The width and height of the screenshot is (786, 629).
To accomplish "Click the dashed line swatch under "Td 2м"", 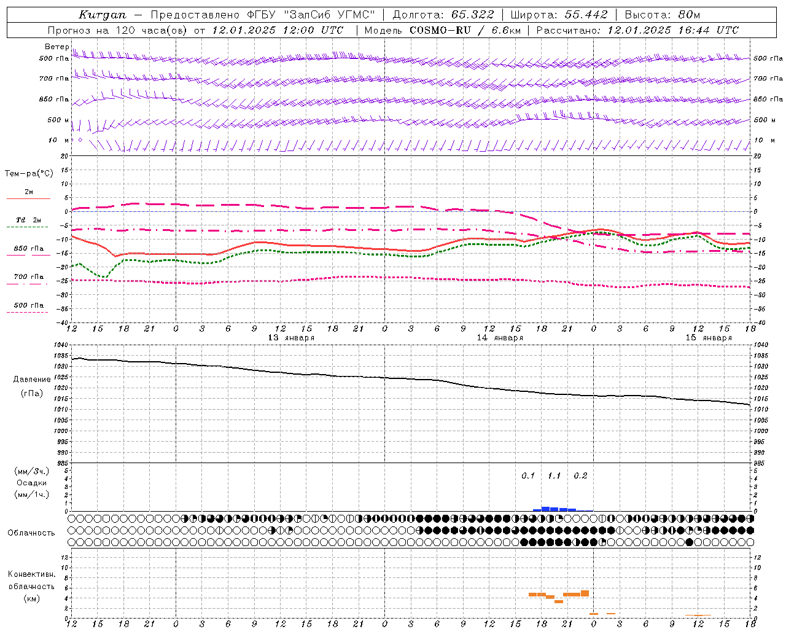I will pyautogui.click(x=28, y=227).
